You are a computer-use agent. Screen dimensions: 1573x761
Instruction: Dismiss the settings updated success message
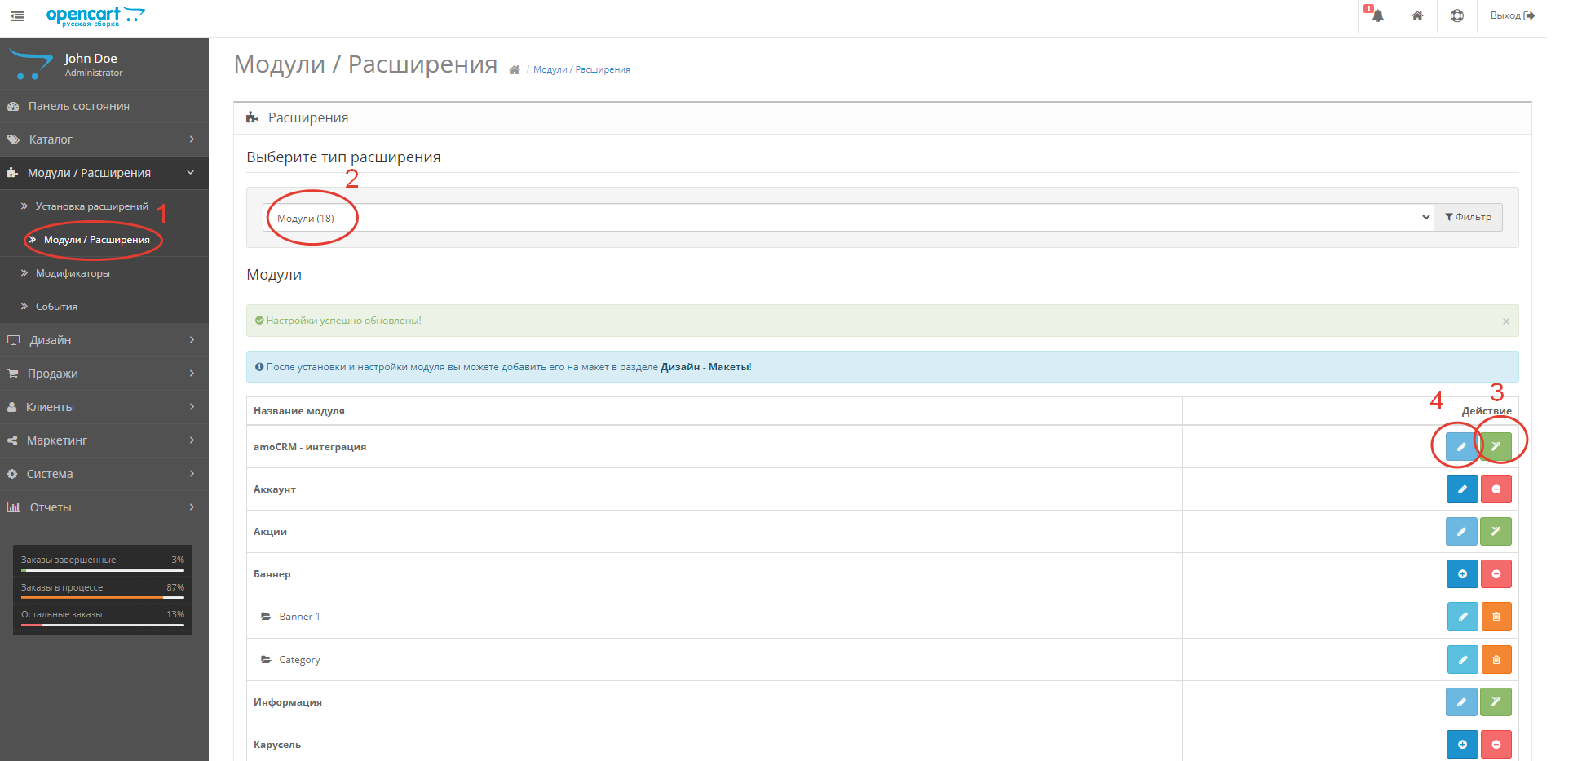1506,321
